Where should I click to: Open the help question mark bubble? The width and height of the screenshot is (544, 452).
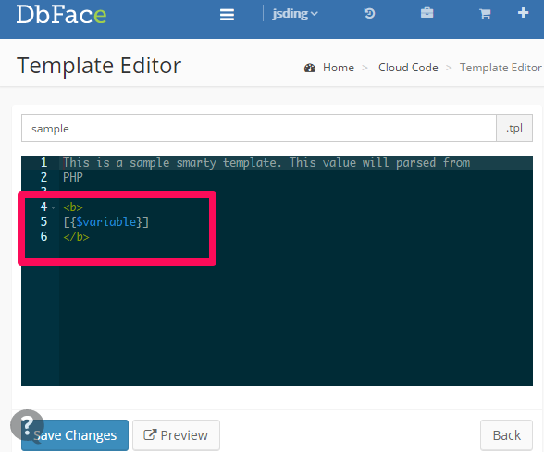(x=27, y=425)
